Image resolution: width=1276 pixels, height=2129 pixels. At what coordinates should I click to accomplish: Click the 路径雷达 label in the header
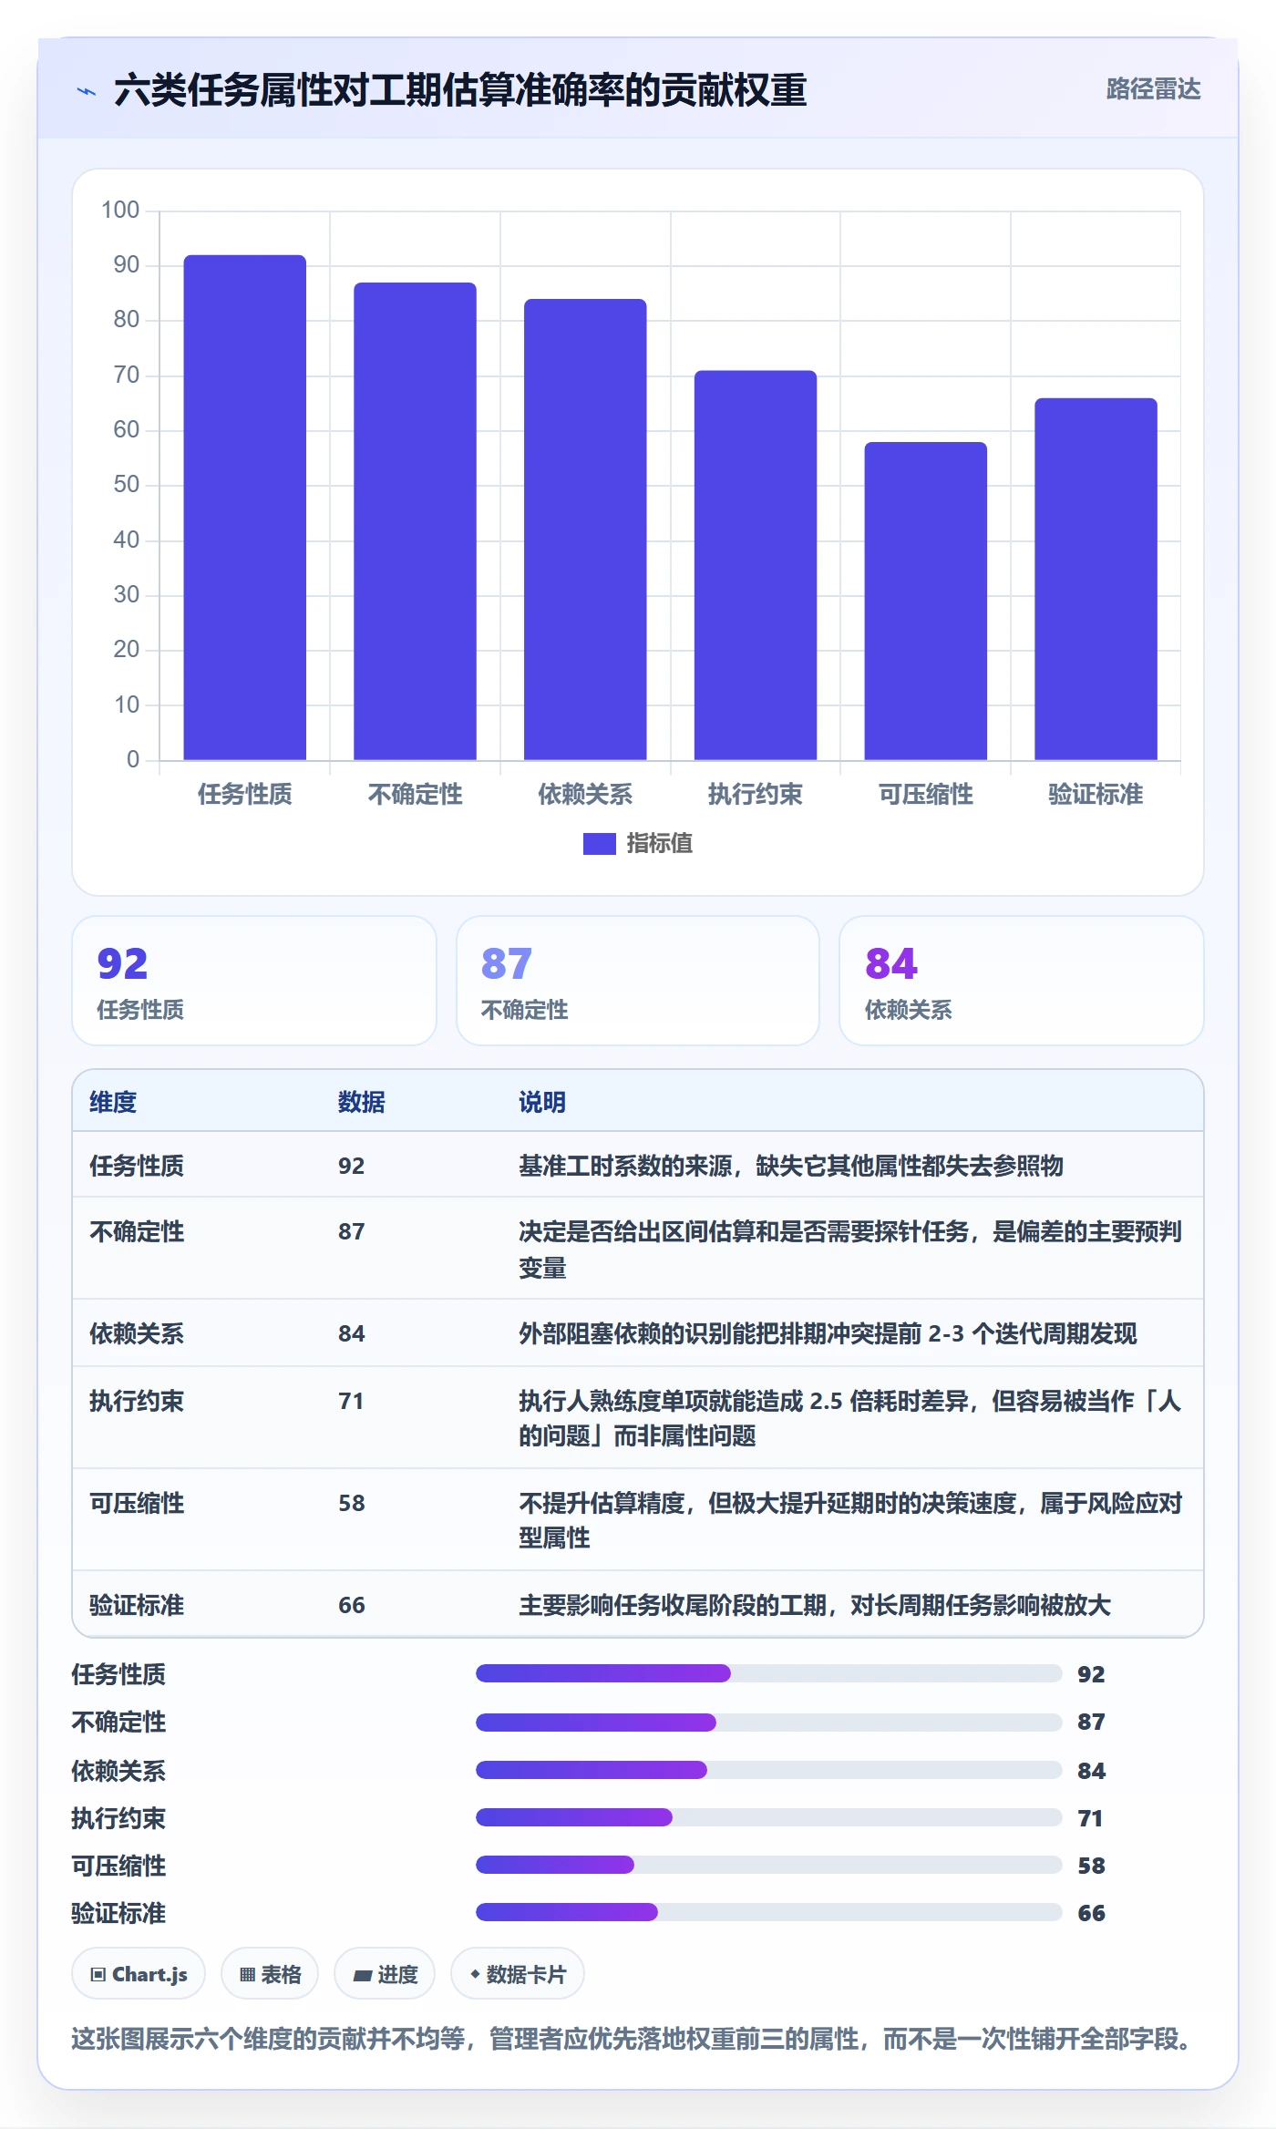pos(1153,88)
